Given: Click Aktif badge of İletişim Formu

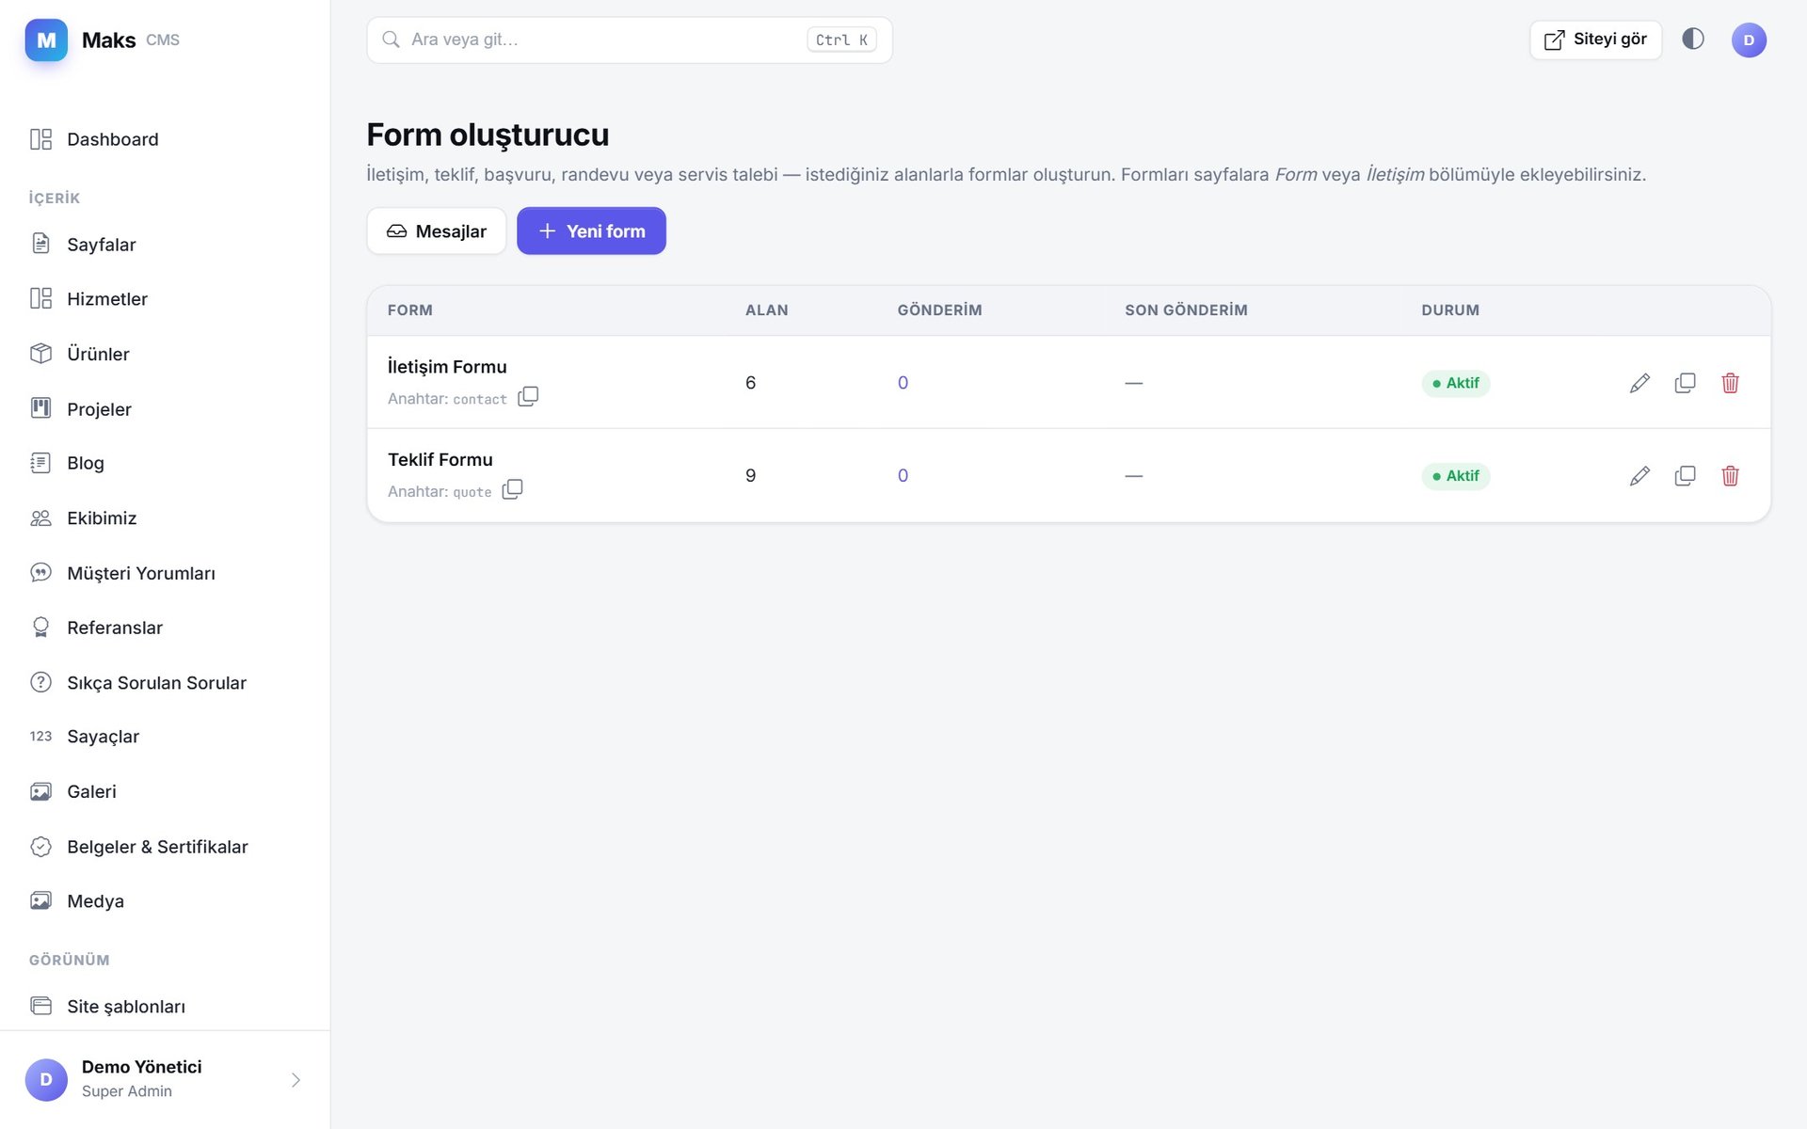Looking at the screenshot, I should [x=1456, y=383].
